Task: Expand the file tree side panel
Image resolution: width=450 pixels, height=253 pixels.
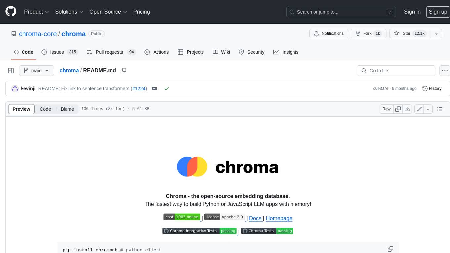Action: [x=11, y=71]
